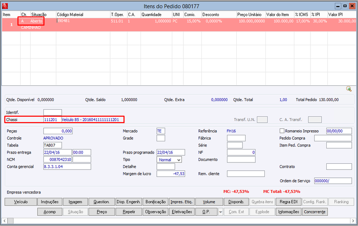Open the Regra EDI button

tap(289, 202)
